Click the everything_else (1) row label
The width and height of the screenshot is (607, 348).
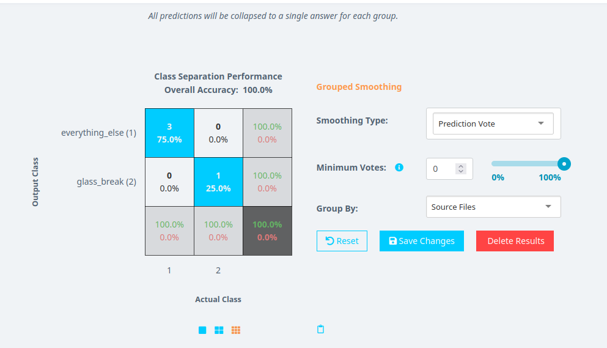click(x=98, y=133)
